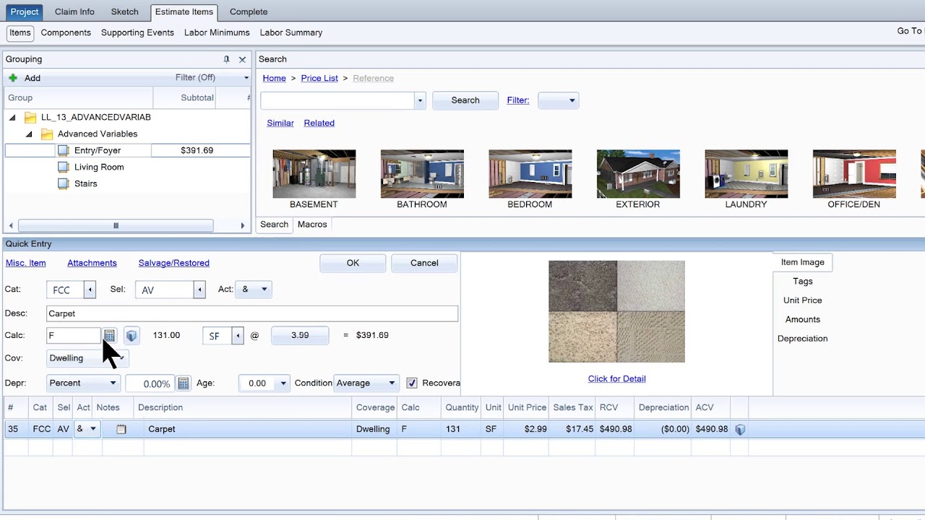
Task: Open the Labor Minimums subtab
Action: click(x=217, y=32)
